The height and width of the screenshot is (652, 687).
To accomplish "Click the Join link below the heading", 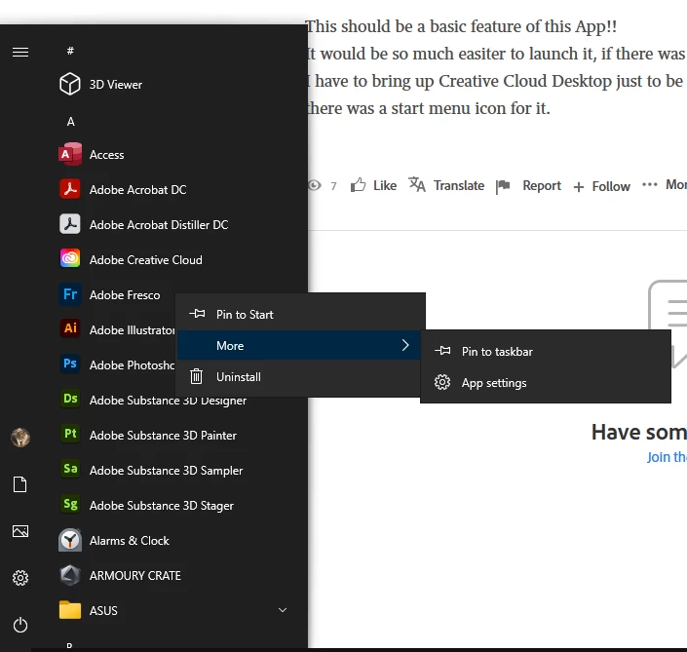I will click(x=667, y=457).
